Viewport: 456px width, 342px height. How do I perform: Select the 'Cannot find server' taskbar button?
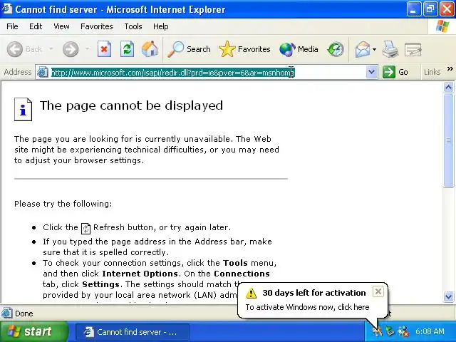click(133, 332)
